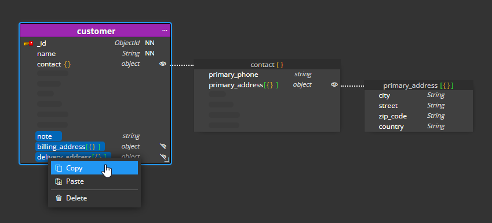Click the Copy icon in context menu
Image resolution: width=492 pixels, height=223 pixels.
pos(59,168)
